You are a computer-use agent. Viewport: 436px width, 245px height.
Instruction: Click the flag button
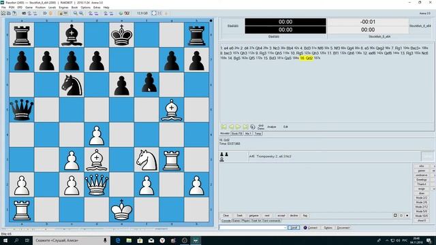(x=305, y=216)
